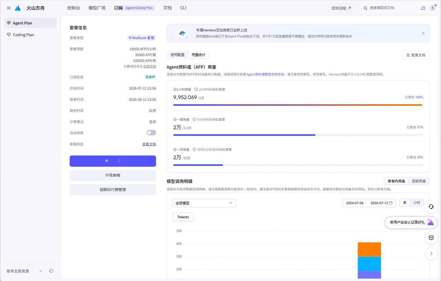Image resolution: width=441 pixels, height=281 pixels.
Task: Select the 超额用量 tab
Action: 419,181
